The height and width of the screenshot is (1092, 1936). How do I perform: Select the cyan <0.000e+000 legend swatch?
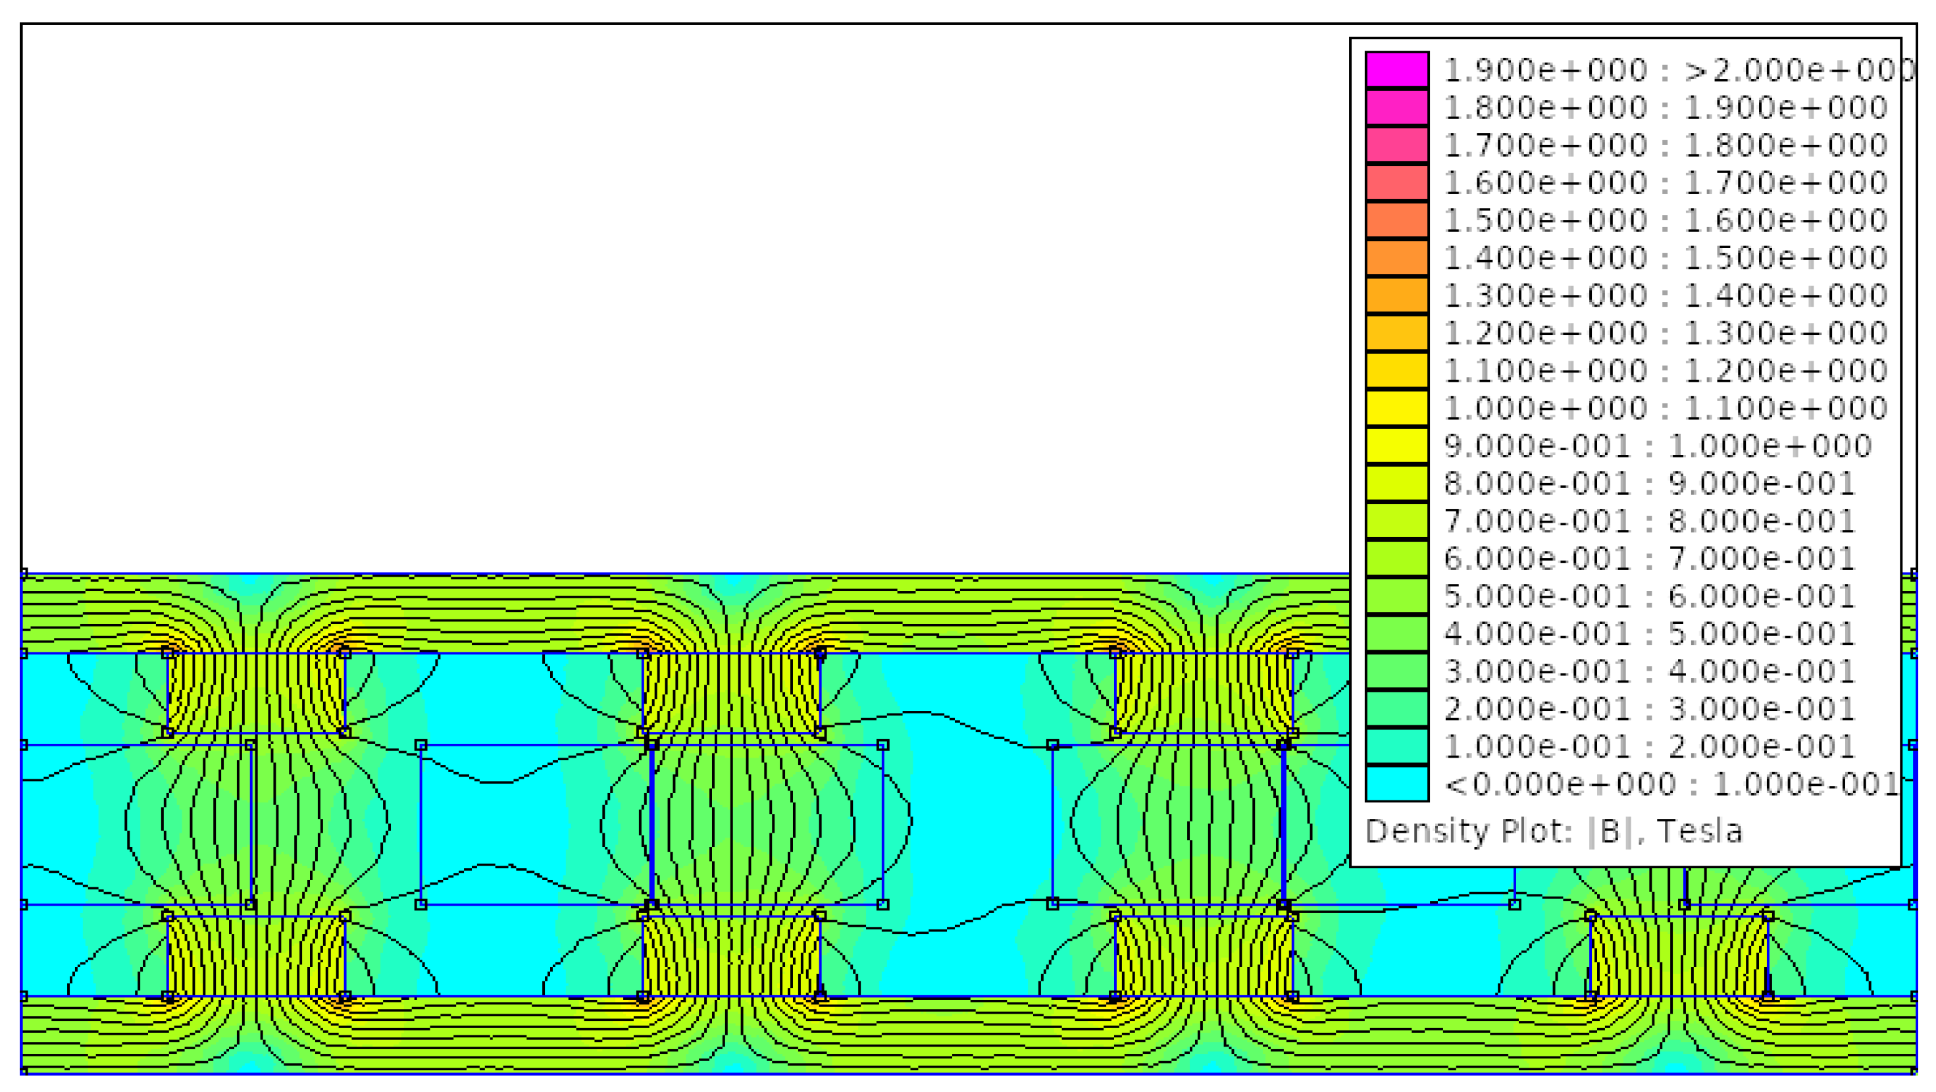coord(1396,784)
